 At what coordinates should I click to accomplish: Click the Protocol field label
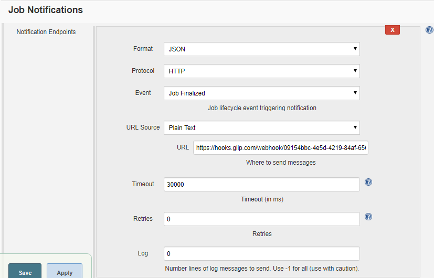click(143, 71)
